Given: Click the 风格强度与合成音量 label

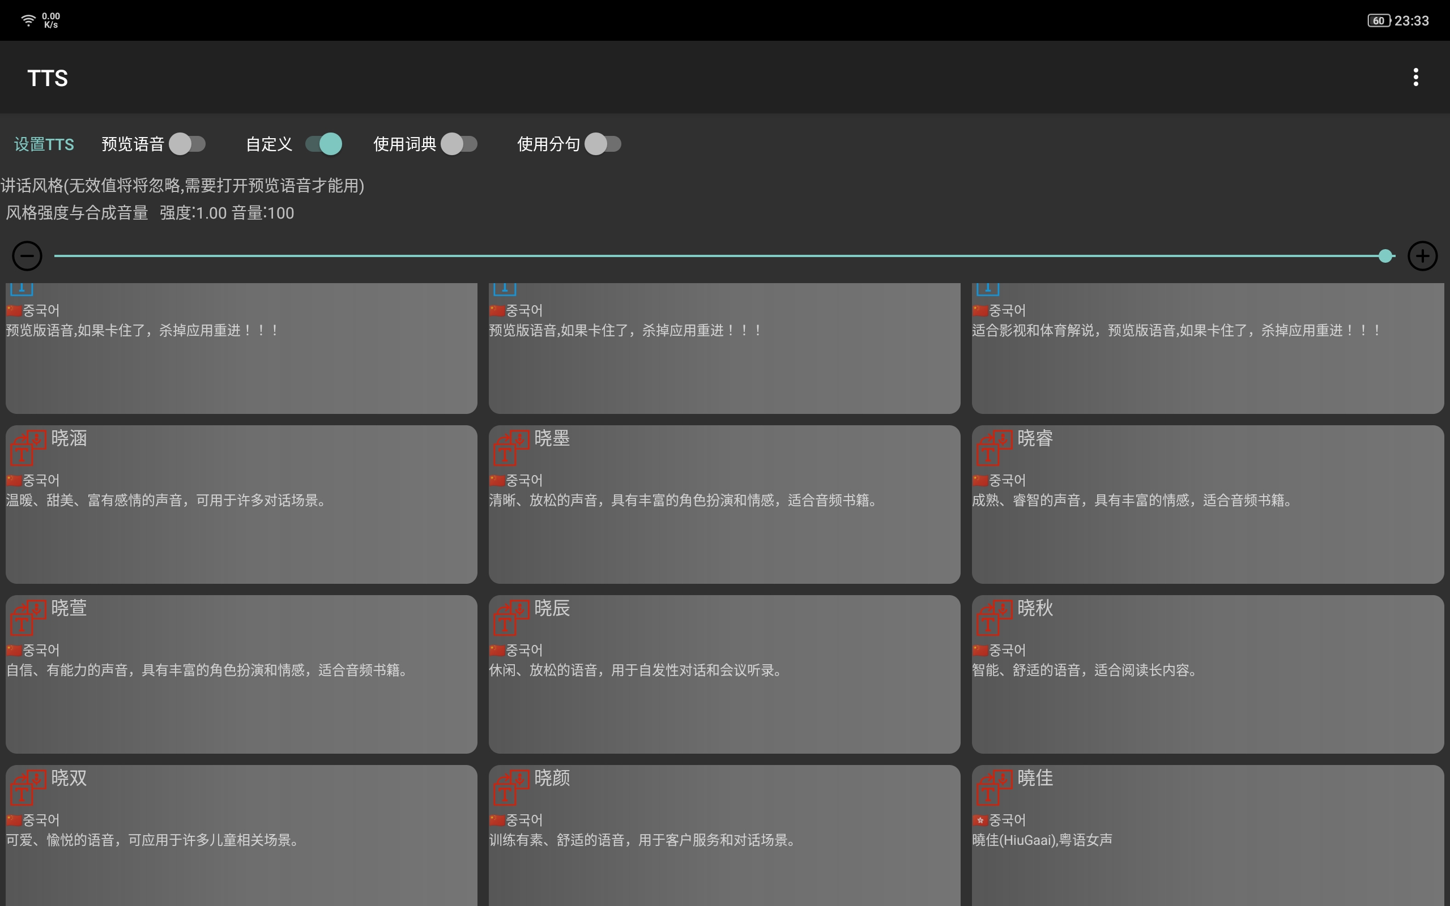Looking at the screenshot, I should (76, 213).
